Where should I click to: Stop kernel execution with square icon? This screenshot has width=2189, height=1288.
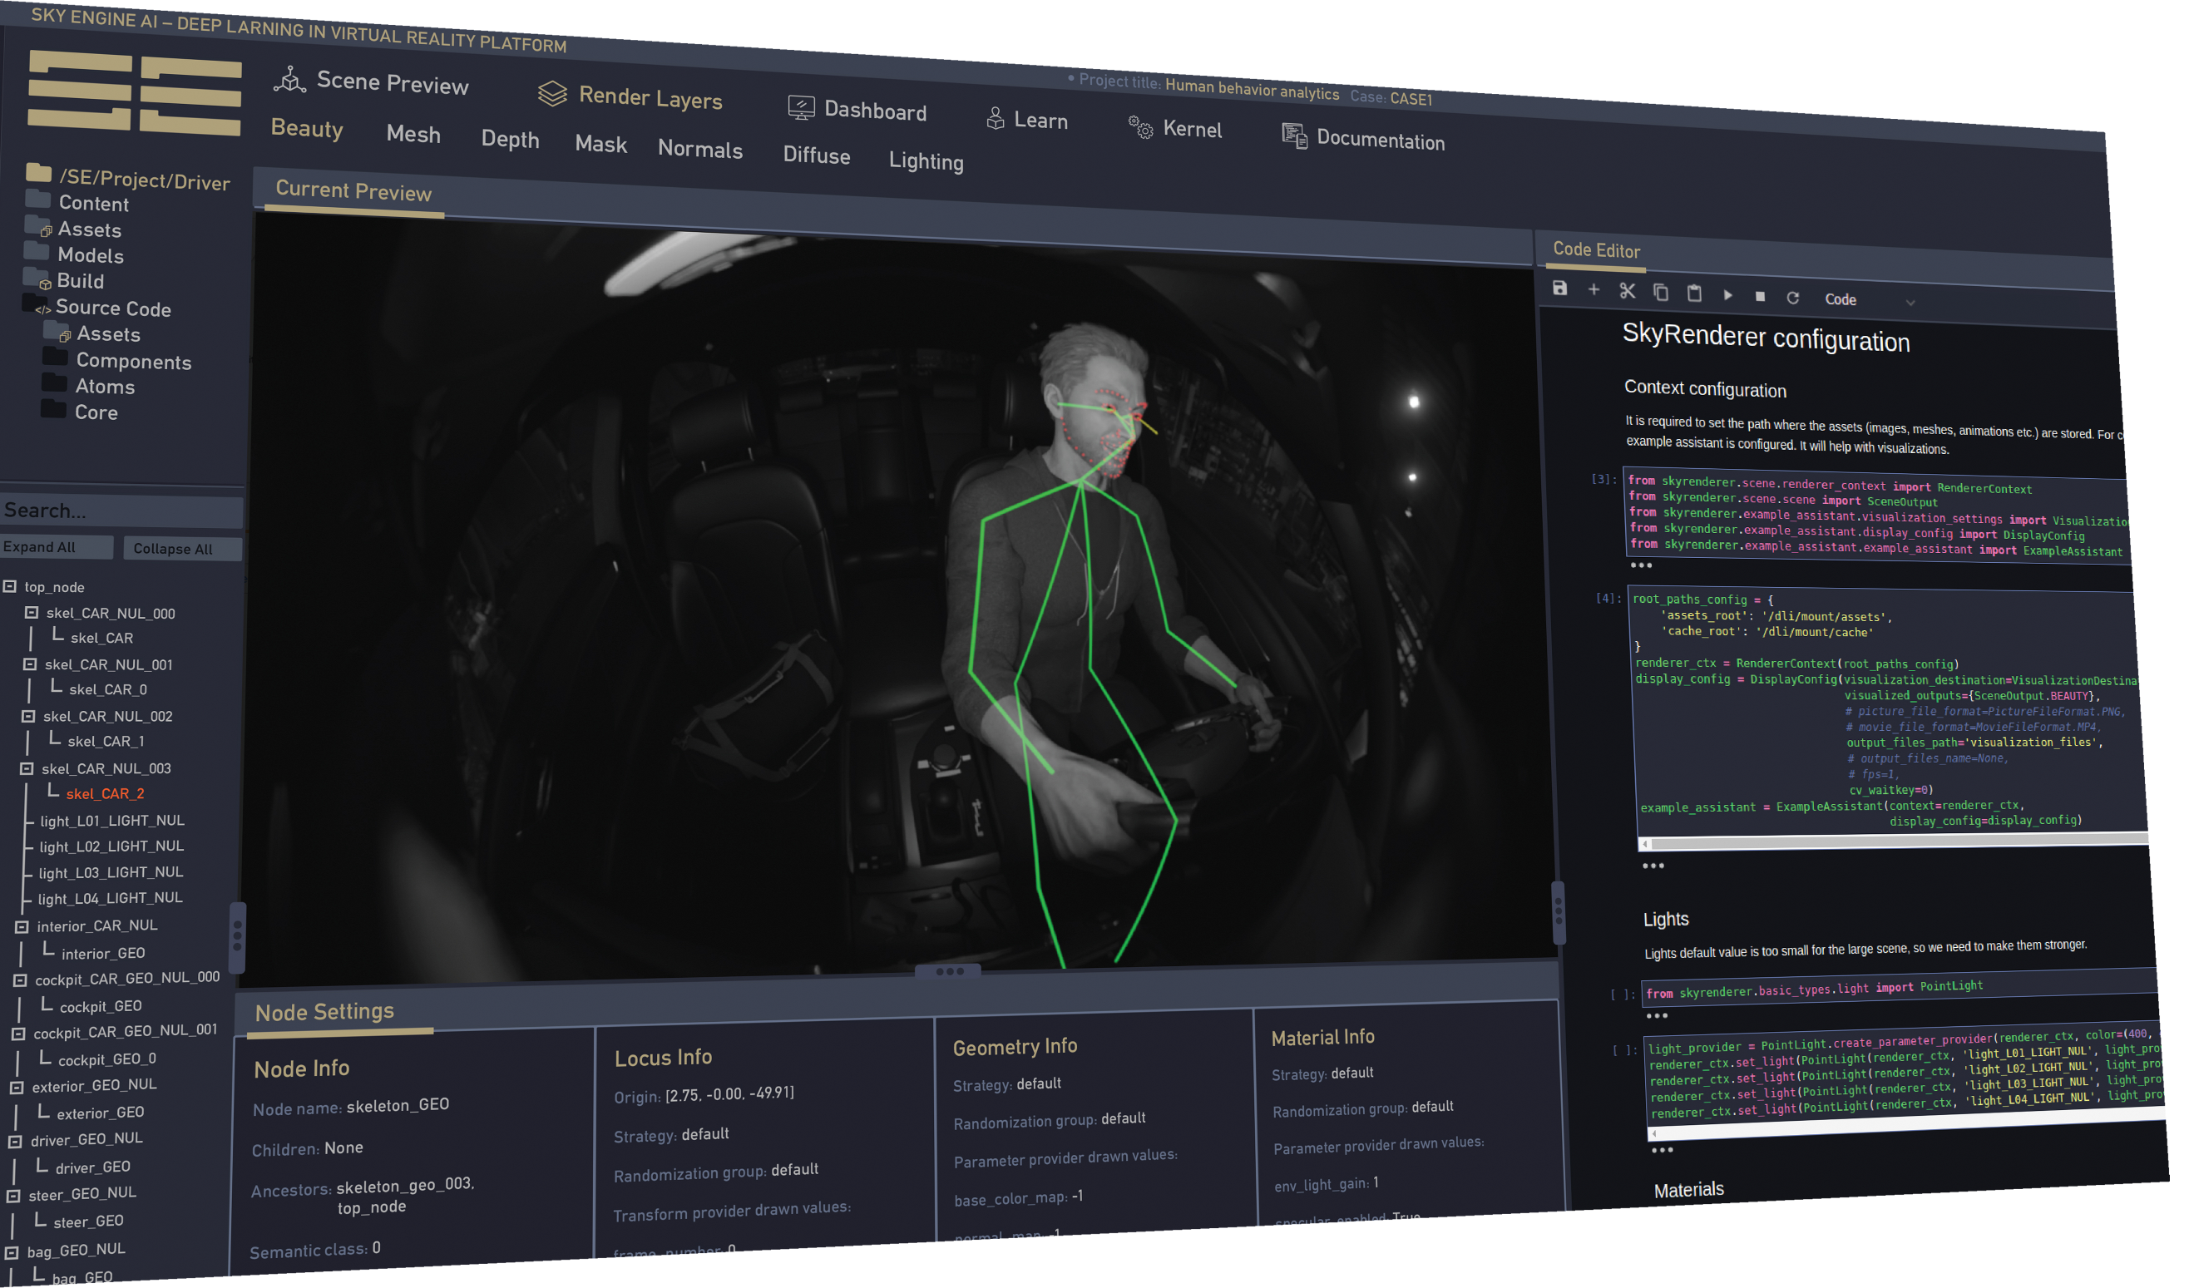[1760, 297]
